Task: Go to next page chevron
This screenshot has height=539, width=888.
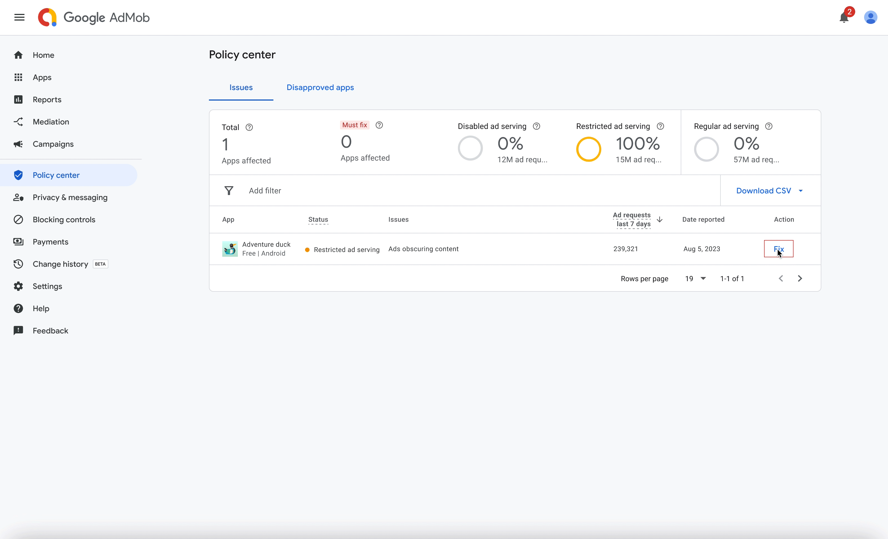Action: pos(800,278)
